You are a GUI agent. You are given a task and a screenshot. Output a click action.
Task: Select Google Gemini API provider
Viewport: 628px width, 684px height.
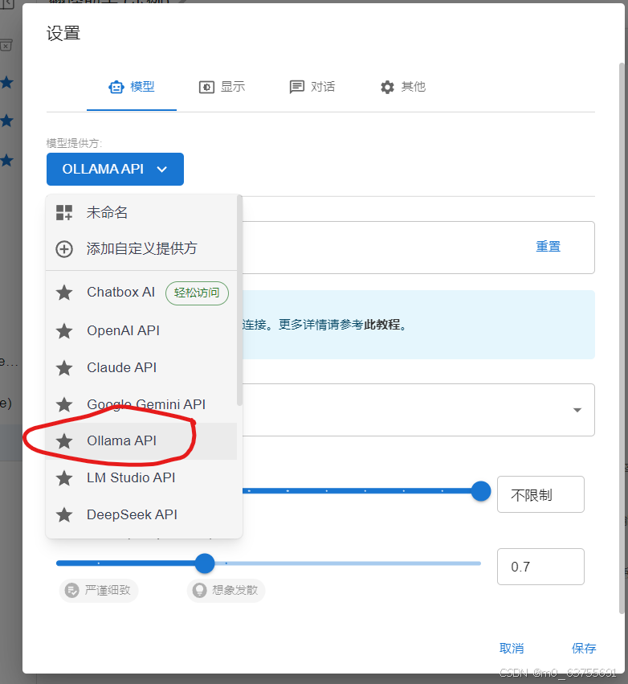click(x=141, y=404)
